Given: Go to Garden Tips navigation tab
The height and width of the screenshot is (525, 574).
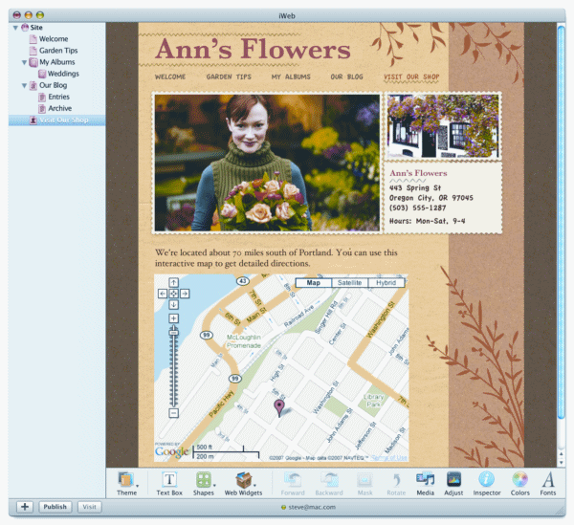Looking at the screenshot, I should [x=228, y=76].
